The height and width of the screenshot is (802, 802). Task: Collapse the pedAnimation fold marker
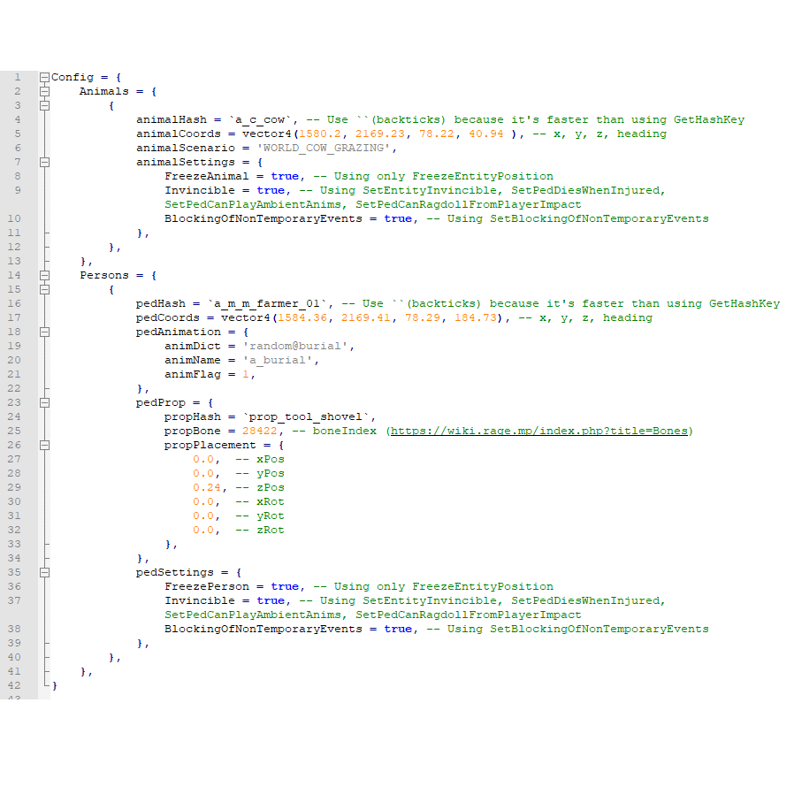coord(44,332)
